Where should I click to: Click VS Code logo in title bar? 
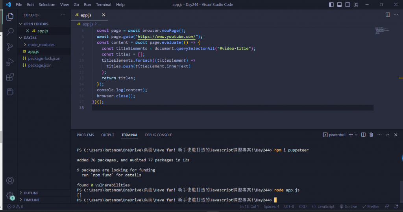[8, 5]
